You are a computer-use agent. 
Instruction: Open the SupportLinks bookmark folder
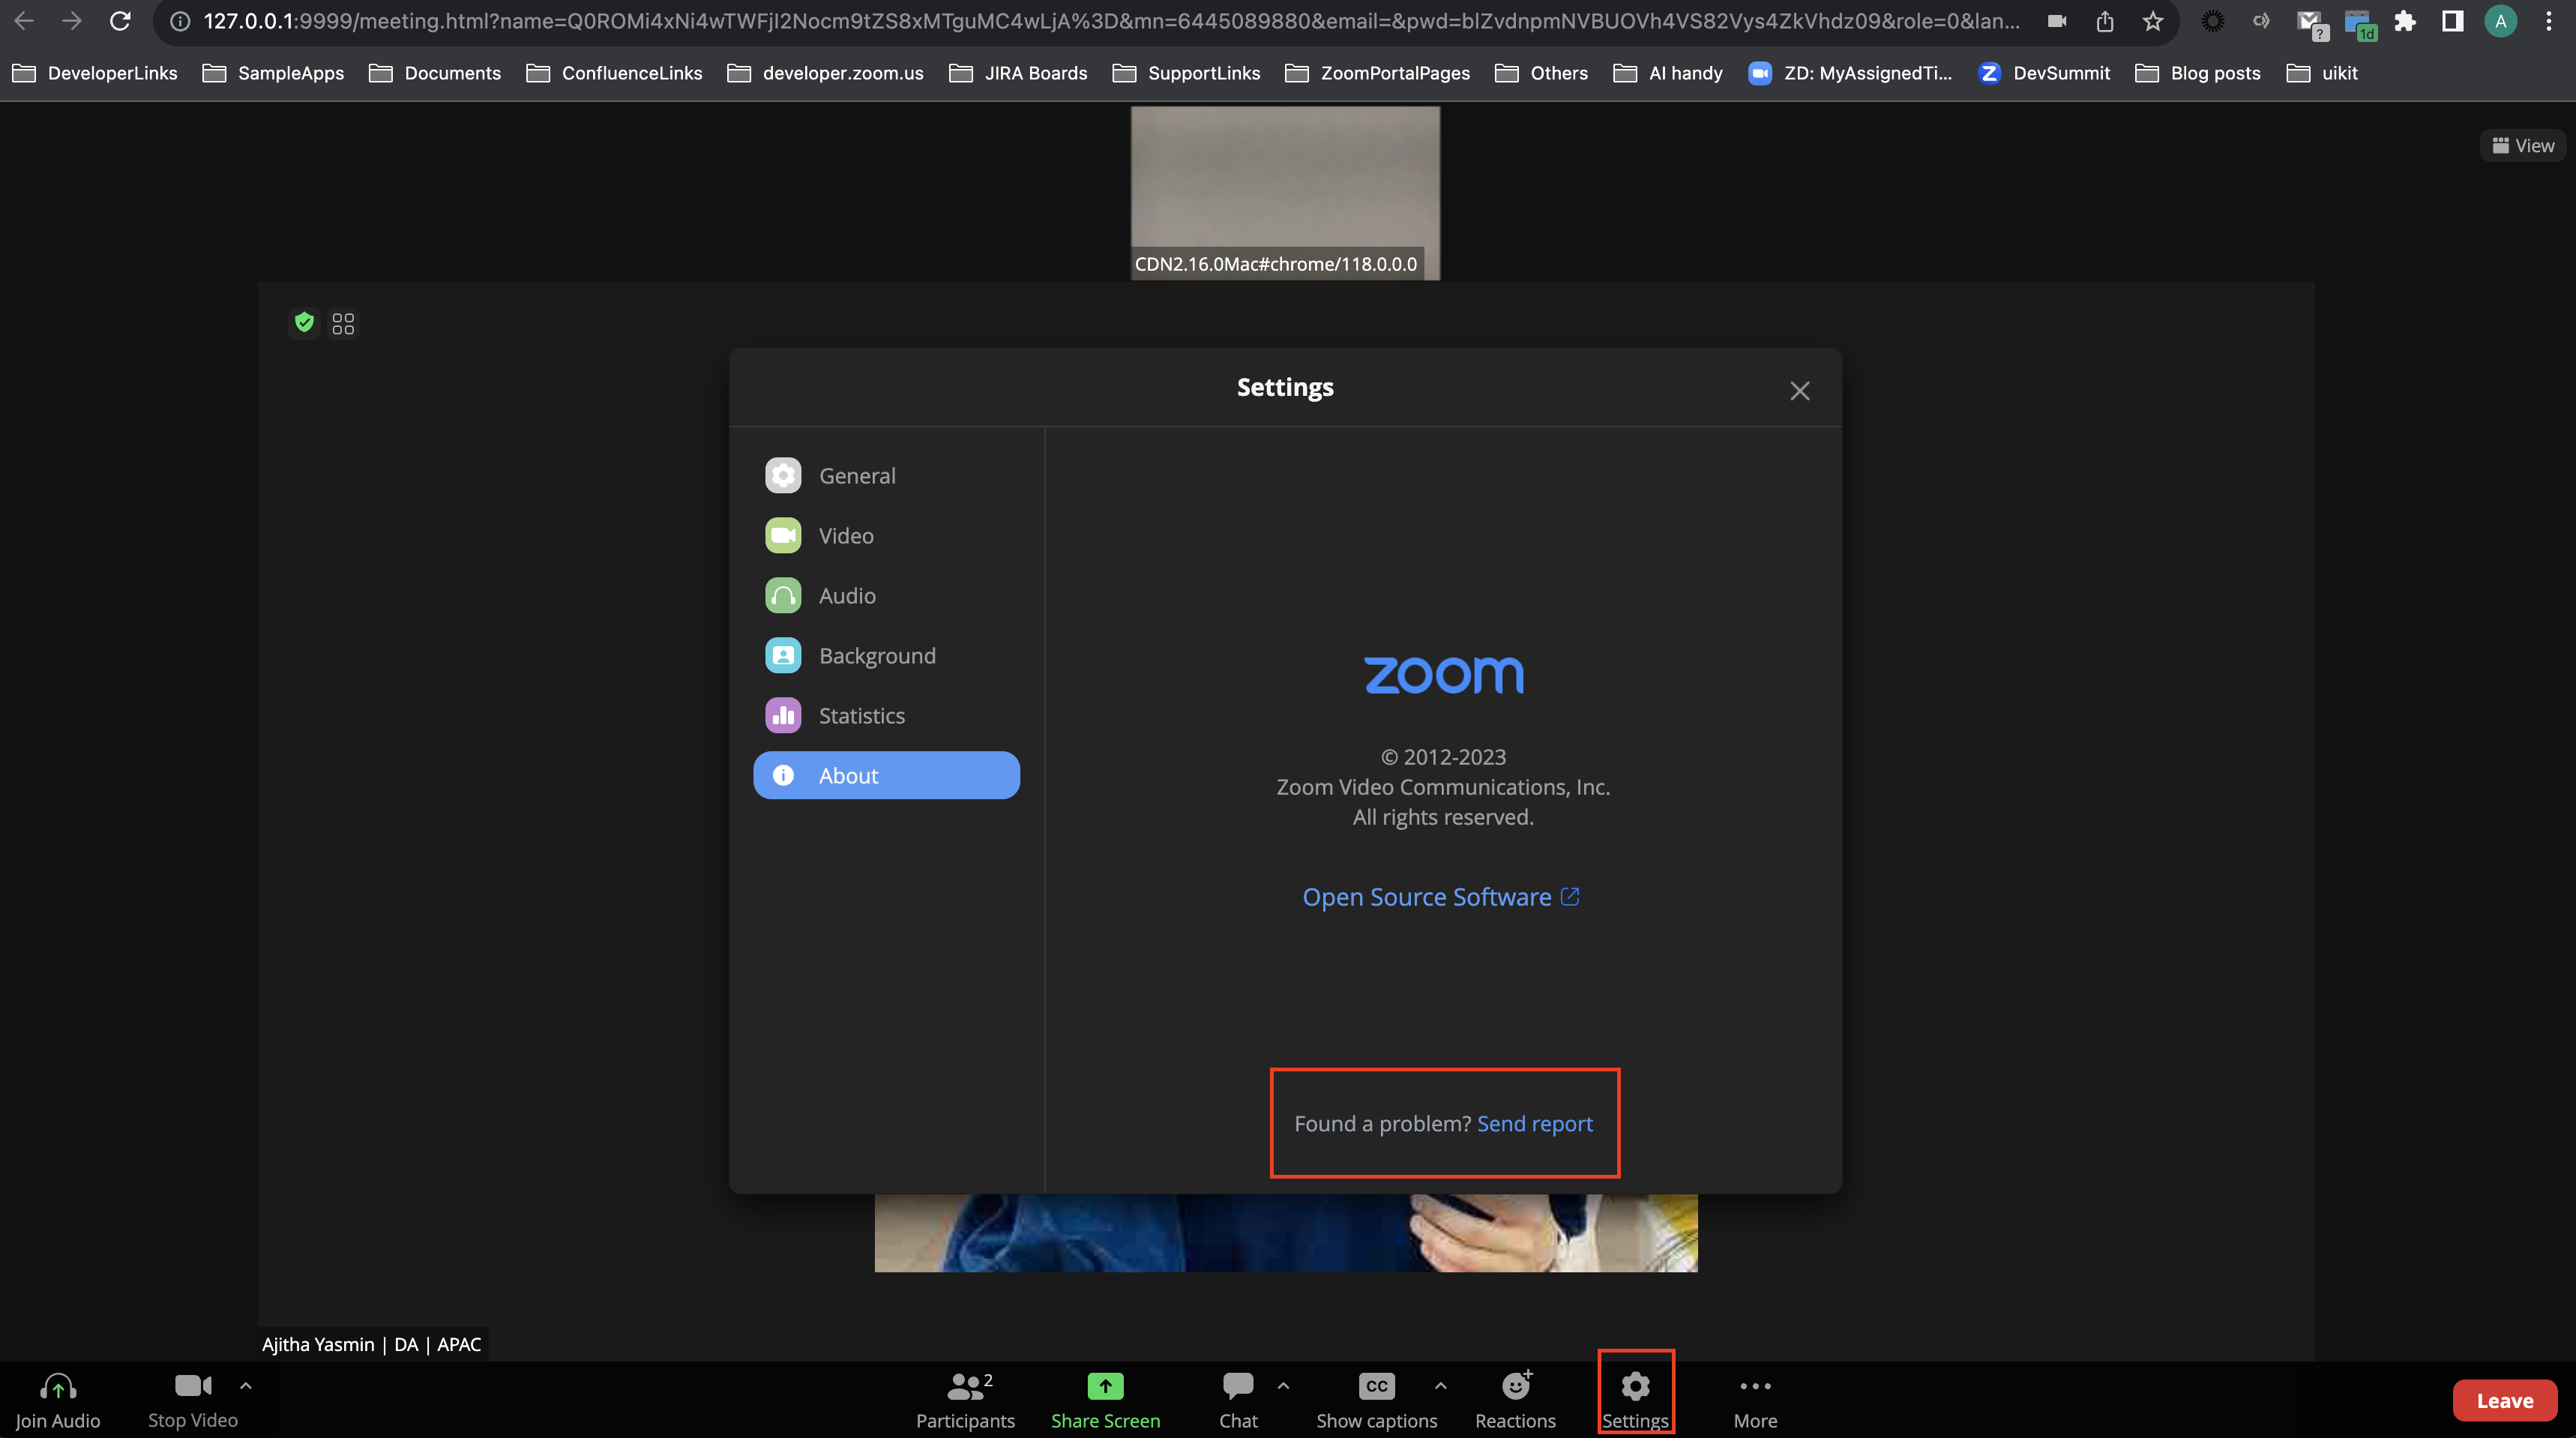1186,73
